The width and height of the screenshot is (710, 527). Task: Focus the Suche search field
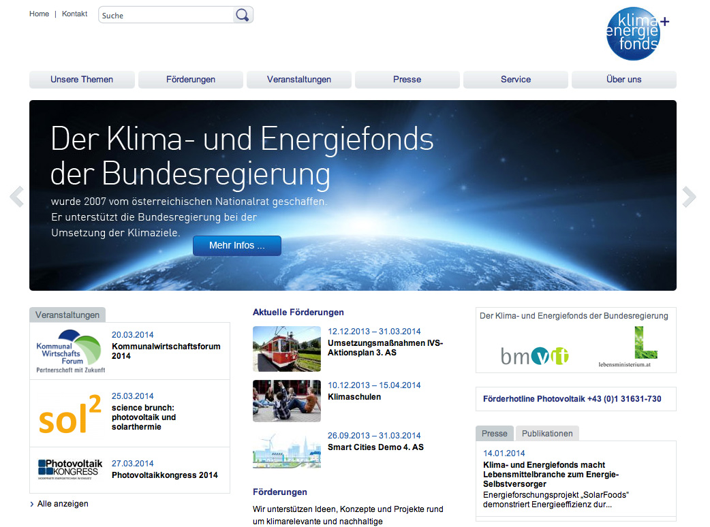(x=166, y=16)
